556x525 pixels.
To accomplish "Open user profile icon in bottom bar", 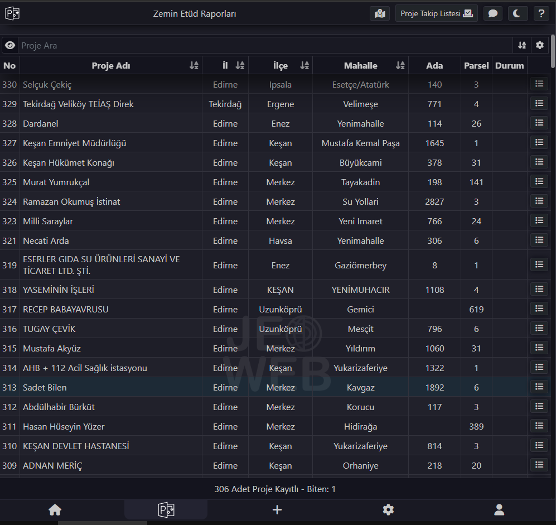I will pos(499,509).
